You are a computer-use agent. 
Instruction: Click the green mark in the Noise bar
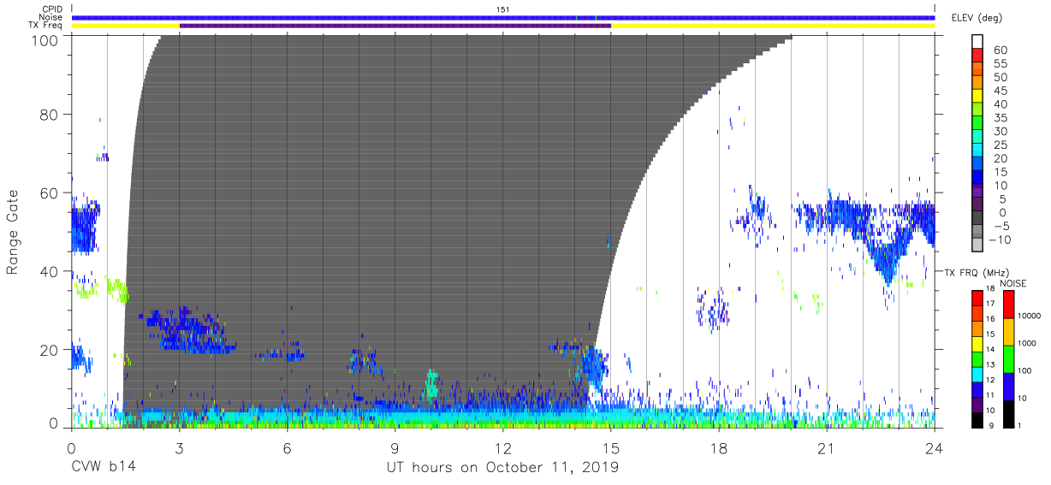coord(596,17)
